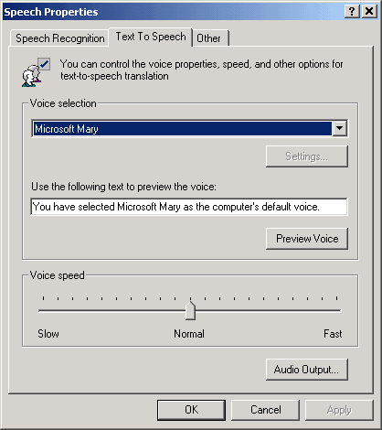
Task: Click the voice speed slider thumb
Action: click(x=190, y=310)
